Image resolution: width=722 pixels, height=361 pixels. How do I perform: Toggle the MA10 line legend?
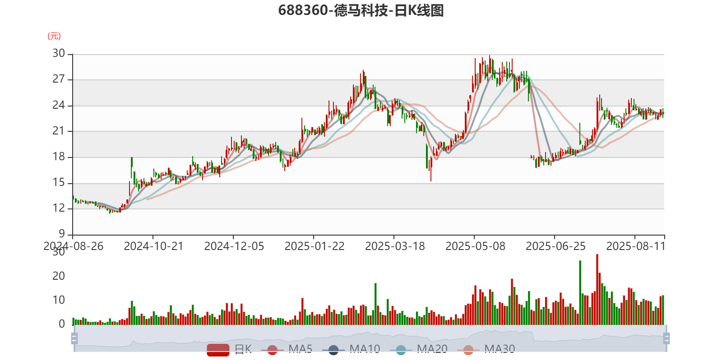tap(351, 349)
